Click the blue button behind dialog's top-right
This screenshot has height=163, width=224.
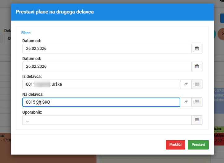(x=222, y=18)
